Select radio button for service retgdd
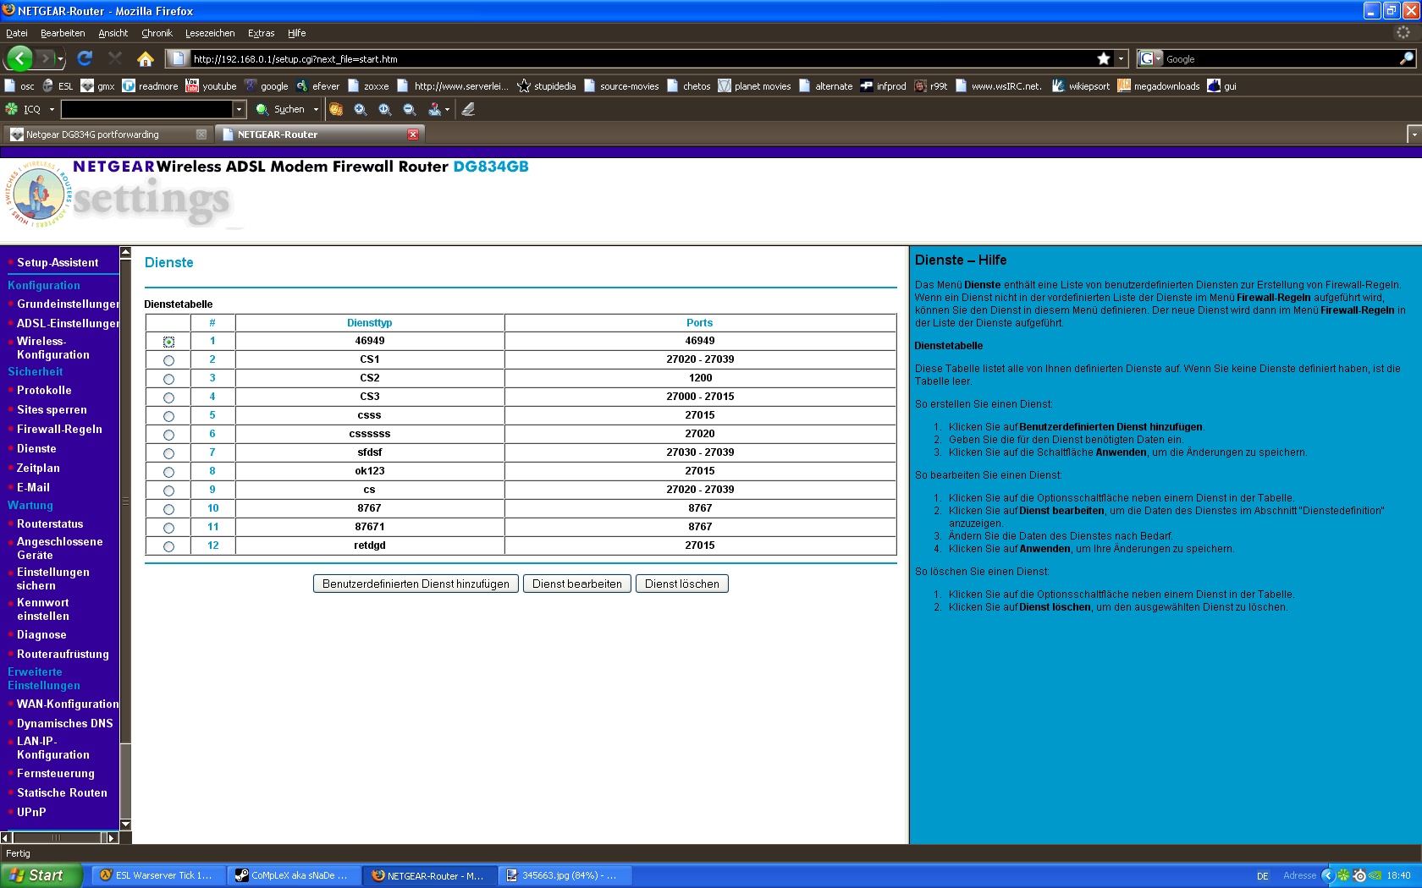 (168, 546)
